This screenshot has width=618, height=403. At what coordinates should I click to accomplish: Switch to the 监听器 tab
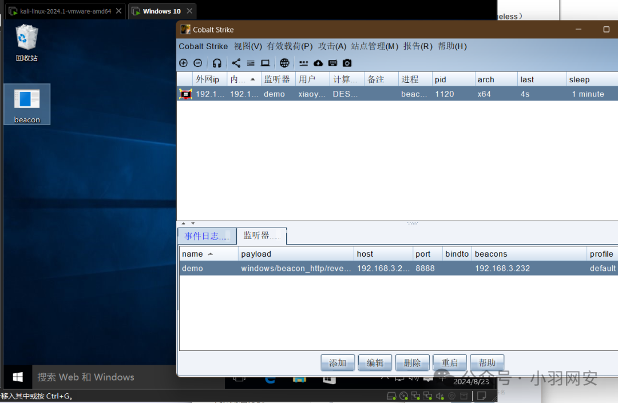(x=262, y=236)
